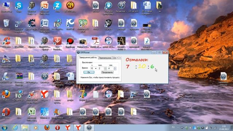Open CCleaner from the desktop
The image size is (233, 131).
[6, 42]
